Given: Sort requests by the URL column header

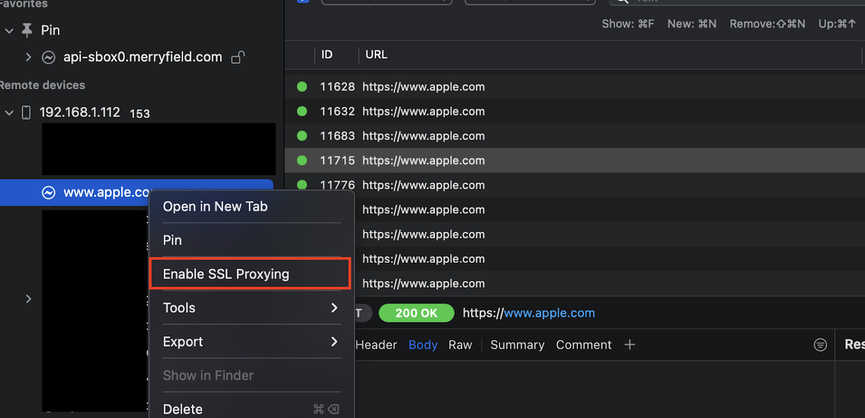Looking at the screenshot, I should [x=376, y=55].
